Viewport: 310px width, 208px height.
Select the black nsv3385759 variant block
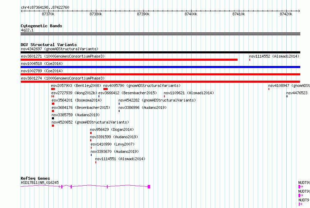pos(53,118)
